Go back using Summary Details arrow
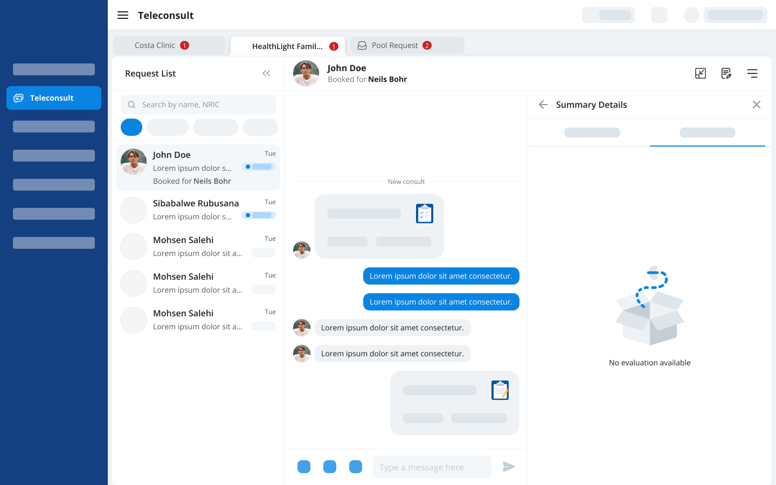This screenshot has width=776, height=485. [x=543, y=105]
